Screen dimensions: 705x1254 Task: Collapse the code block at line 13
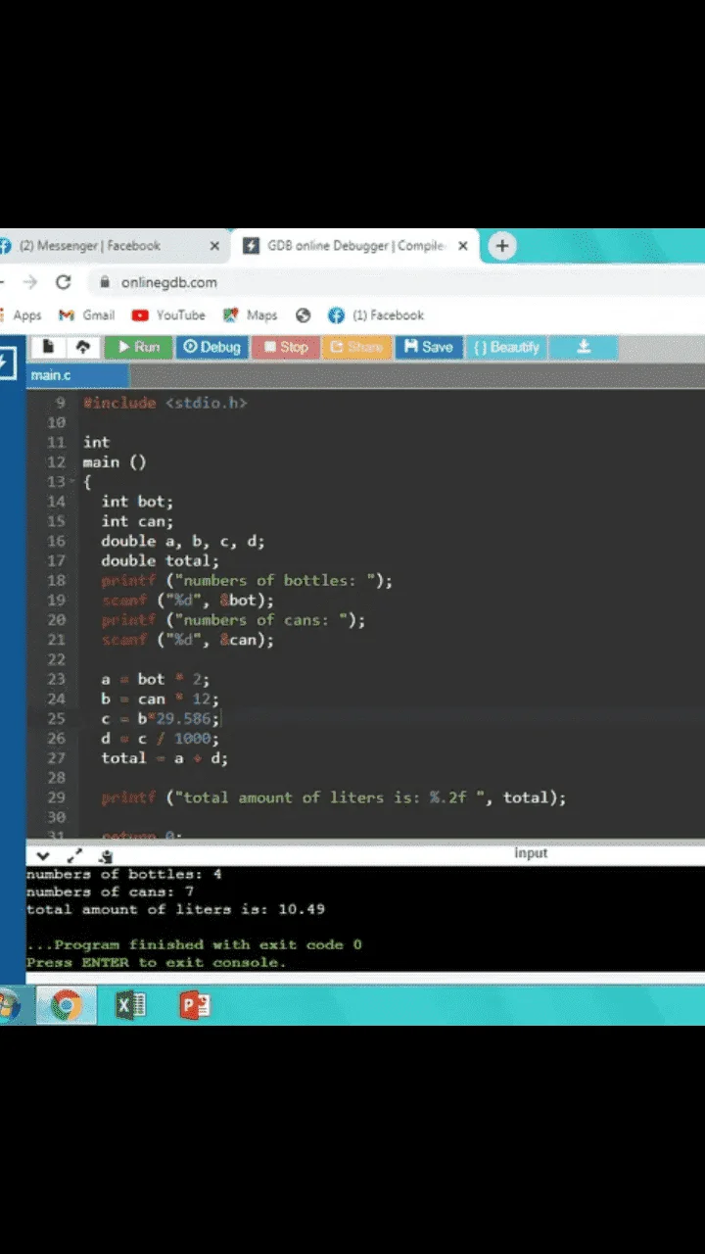pyautogui.click(x=71, y=482)
